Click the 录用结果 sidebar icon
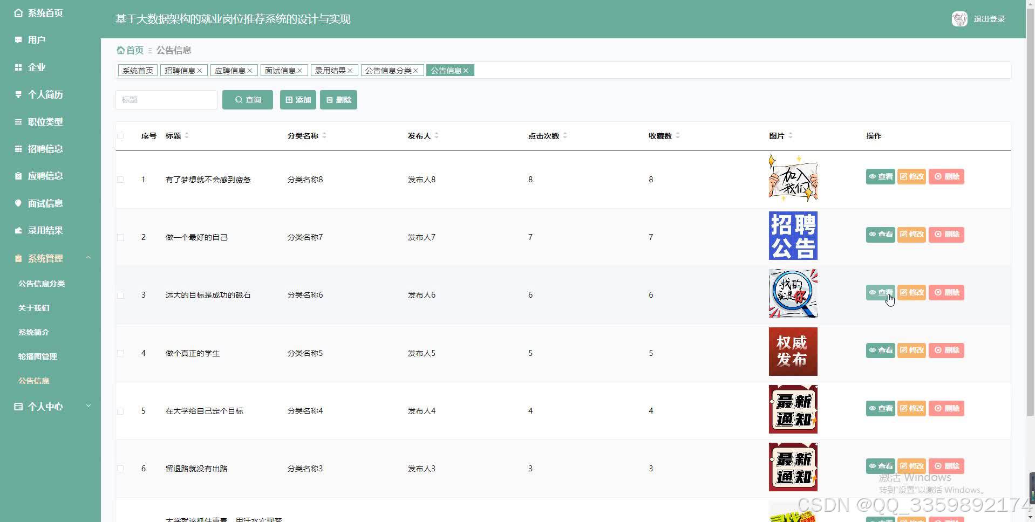Image resolution: width=1035 pixels, height=522 pixels. point(18,230)
